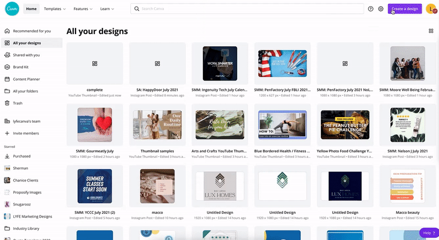The image size is (439, 240).
Task: Open Recommended for you section
Action: pos(32,31)
